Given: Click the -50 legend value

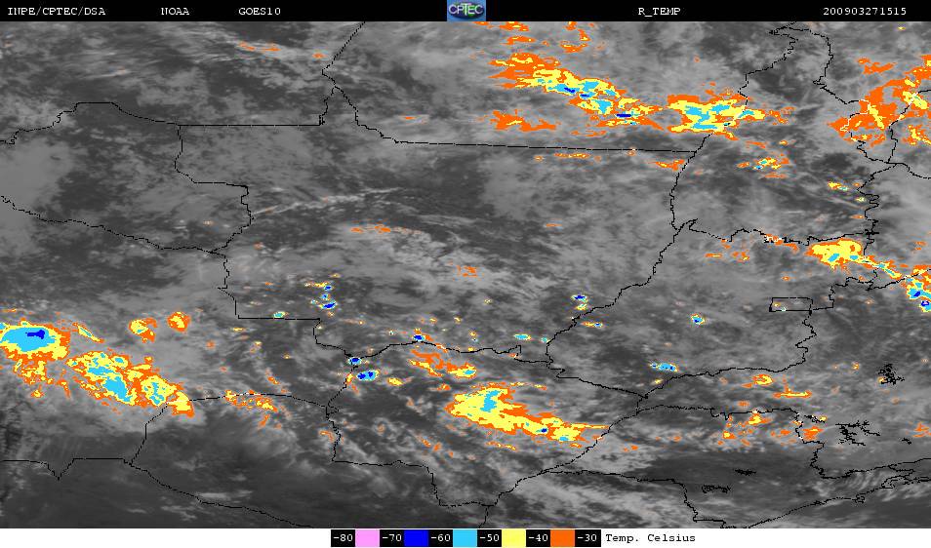Looking at the screenshot, I should coord(489,538).
